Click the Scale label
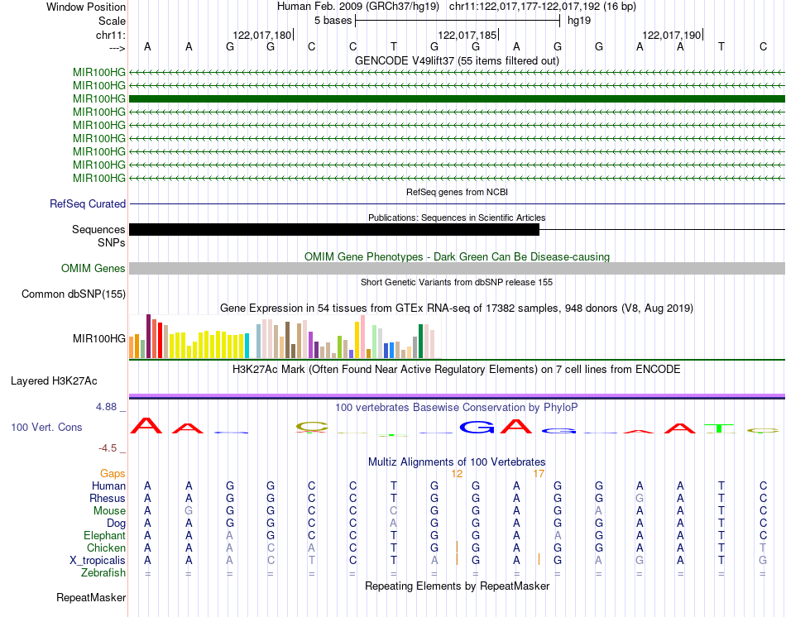Viewport: 786px width, 617px height. coord(113,21)
